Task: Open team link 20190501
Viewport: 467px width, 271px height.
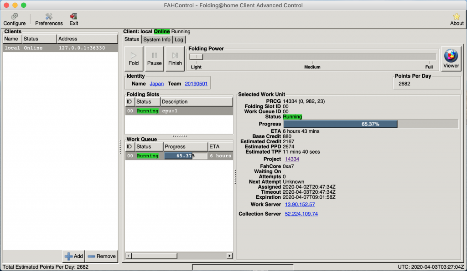Action: click(196, 84)
